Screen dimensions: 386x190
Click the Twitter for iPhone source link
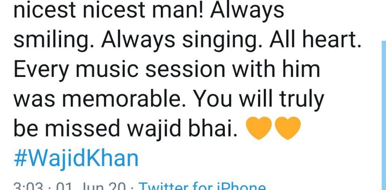(x=202, y=186)
